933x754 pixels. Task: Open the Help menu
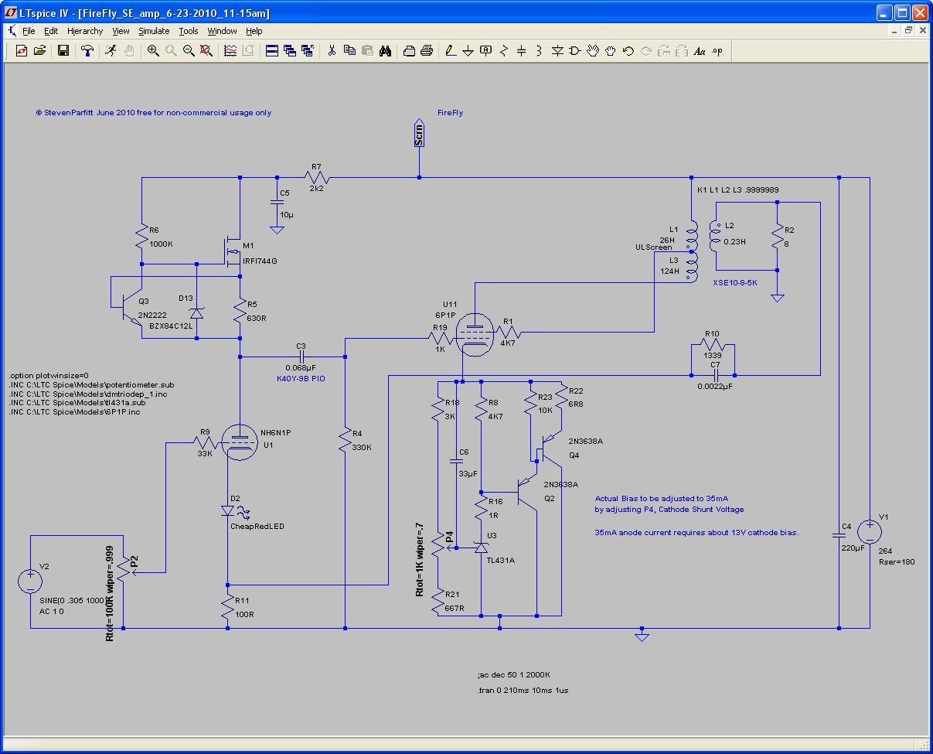point(254,31)
